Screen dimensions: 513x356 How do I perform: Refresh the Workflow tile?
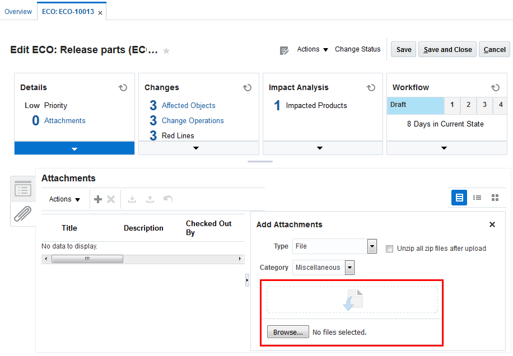tap(495, 87)
